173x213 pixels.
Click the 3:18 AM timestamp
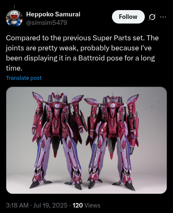click(17, 205)
